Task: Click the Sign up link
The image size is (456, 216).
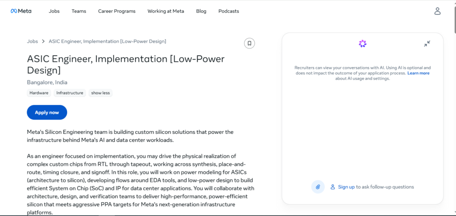Action: click(346, 187)
